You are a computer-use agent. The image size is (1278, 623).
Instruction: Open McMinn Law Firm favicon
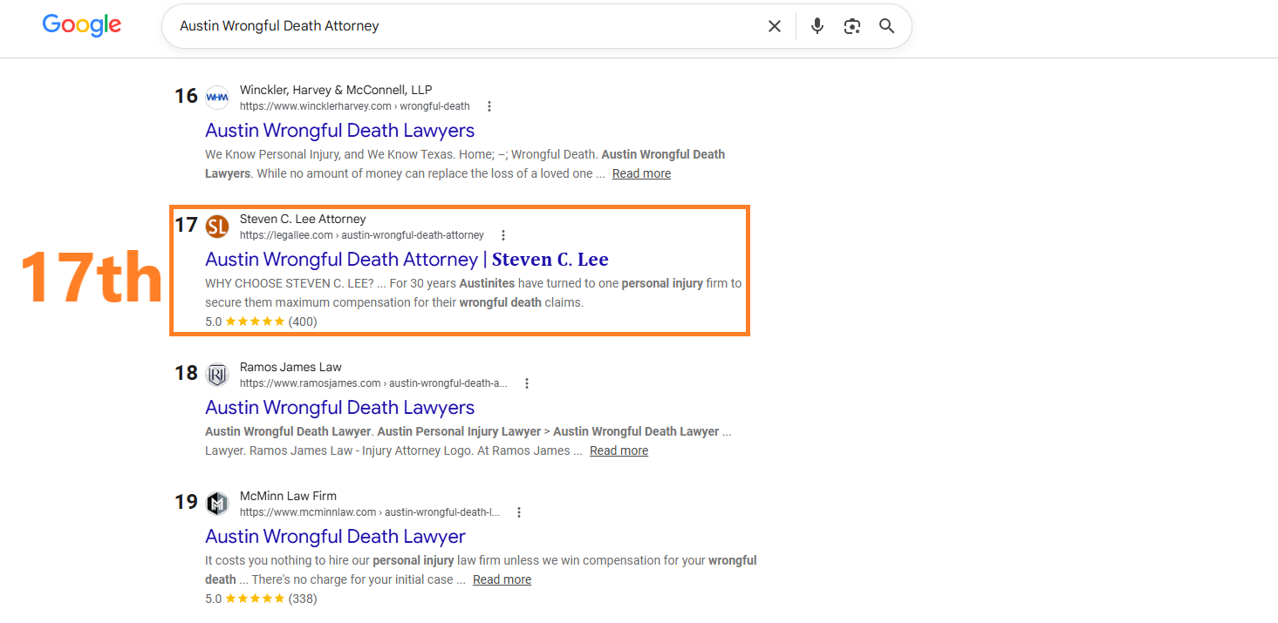click(217, 504)
